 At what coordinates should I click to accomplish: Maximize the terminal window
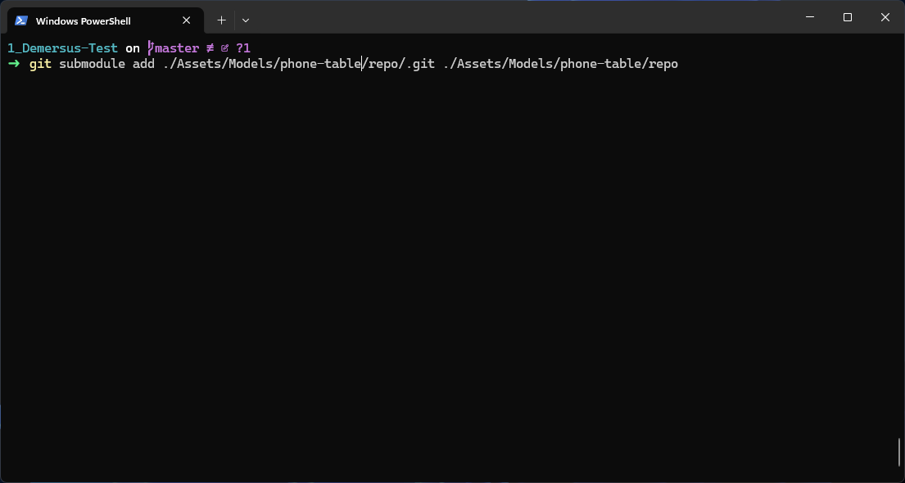point(847,16)
